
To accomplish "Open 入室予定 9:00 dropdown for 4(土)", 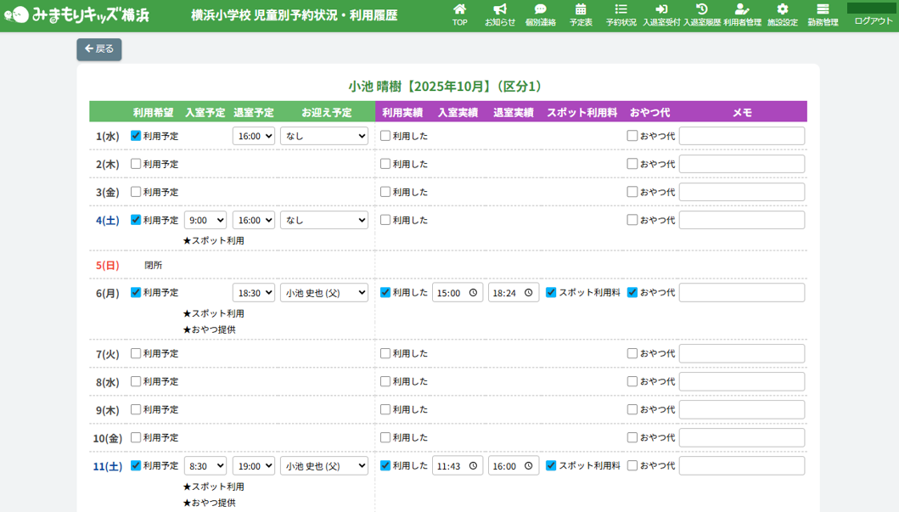I will 205,220.
